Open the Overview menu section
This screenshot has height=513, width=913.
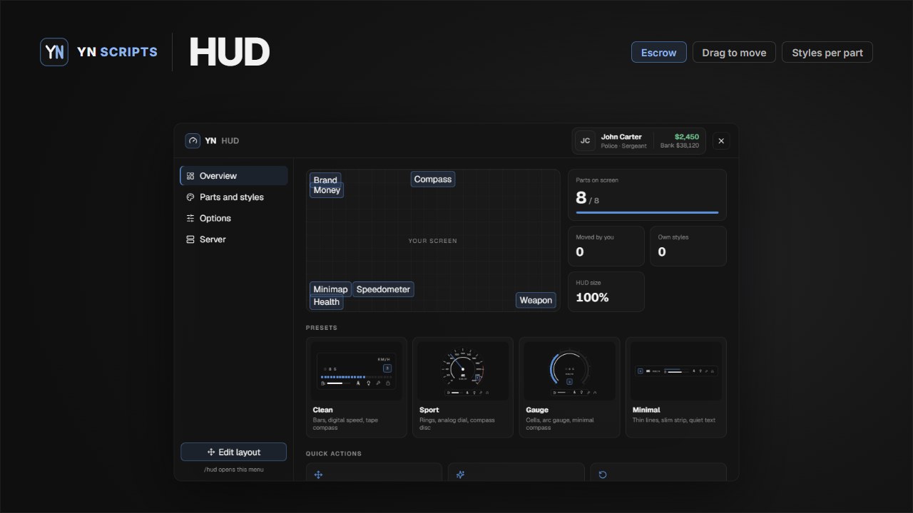tap(234, 176)
